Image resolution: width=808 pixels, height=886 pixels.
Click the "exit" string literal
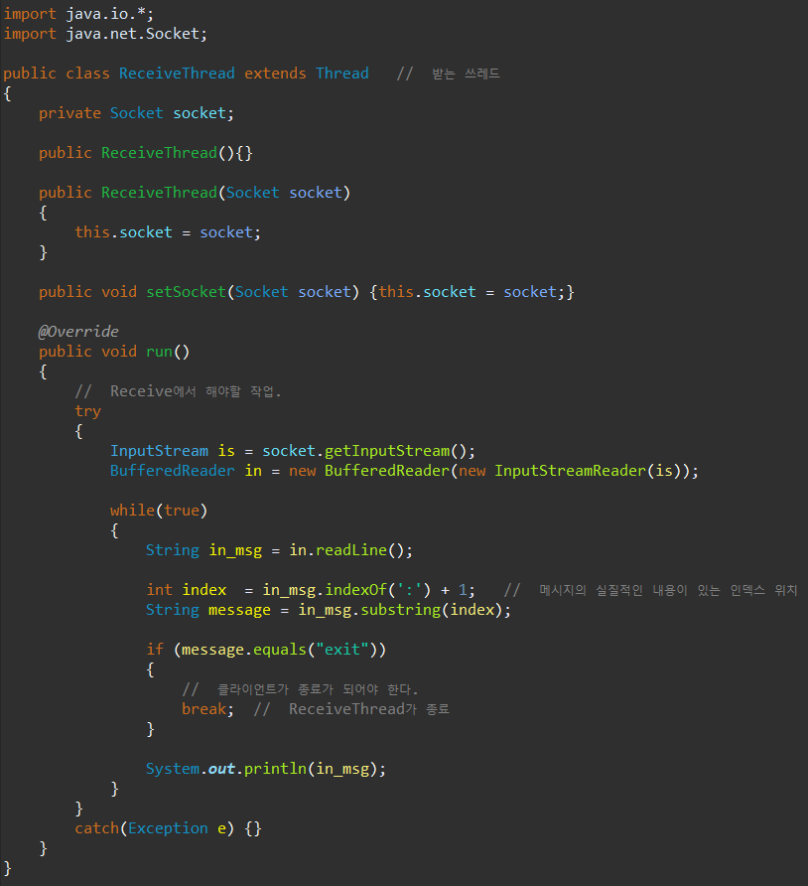pos(342,650)
